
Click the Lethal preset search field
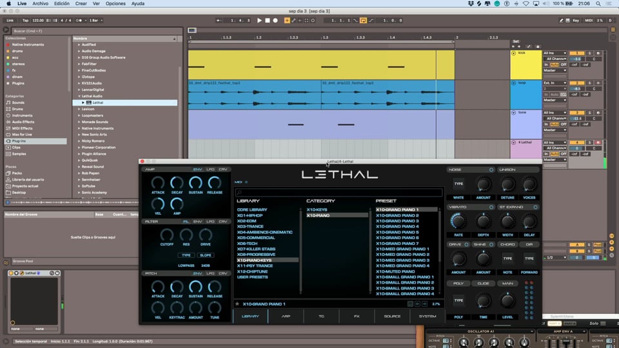[339, 192]
